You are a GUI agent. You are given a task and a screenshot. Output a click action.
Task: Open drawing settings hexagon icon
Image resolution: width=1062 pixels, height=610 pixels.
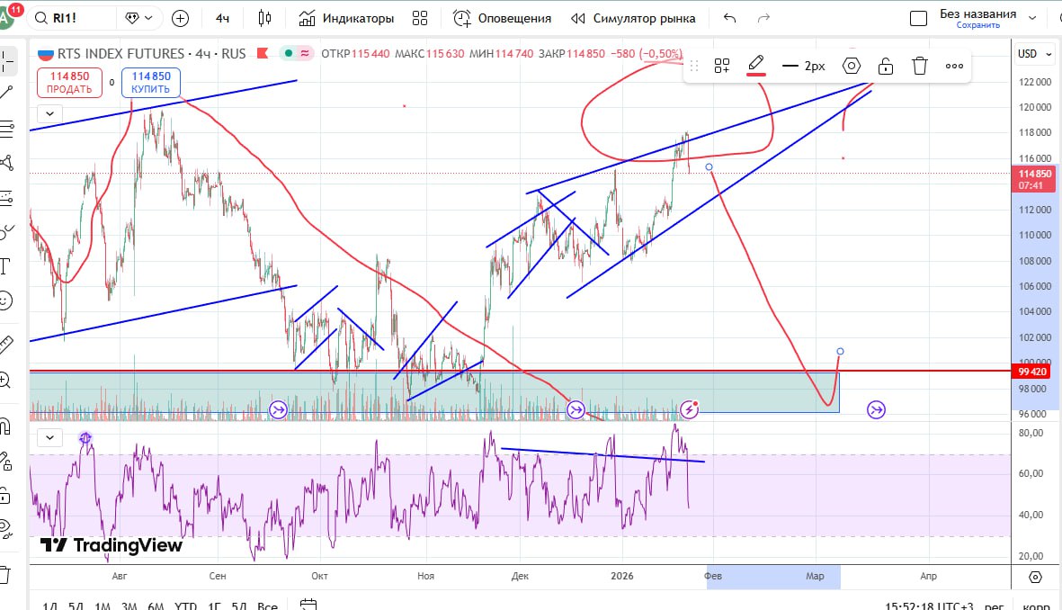coord(852,66)
